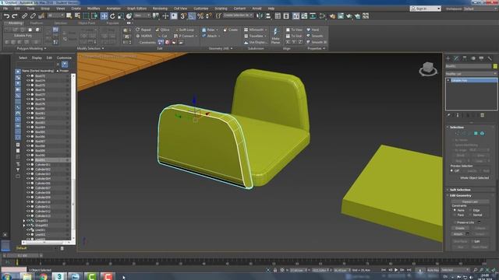Toggle the Percent Snap icon
The image size is (499, 280).
pyautogui.click(x=200, y=16)
